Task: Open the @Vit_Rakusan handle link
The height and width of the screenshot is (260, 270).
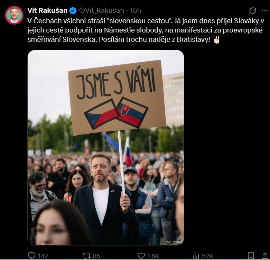Action: (x=101, y=10)
